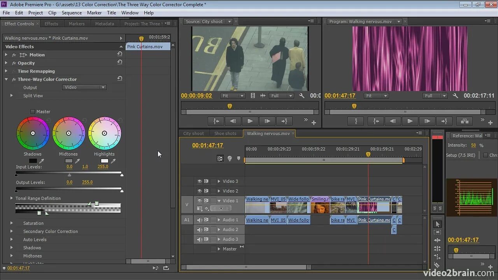Click Export icon in Effect Controls footer
This screenshot has height=280, width=498.
pos(166,268)
